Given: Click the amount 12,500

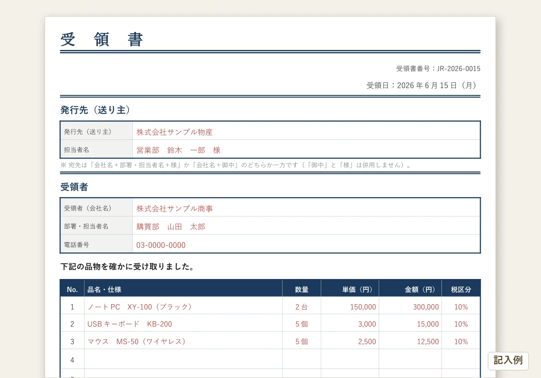Looking at the screenshot, I should [x=428, y=342].
